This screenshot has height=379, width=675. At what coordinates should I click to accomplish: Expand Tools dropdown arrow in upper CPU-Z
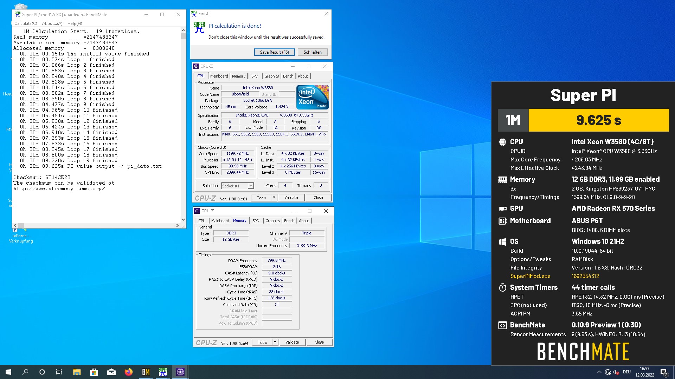tap(274, 198)
